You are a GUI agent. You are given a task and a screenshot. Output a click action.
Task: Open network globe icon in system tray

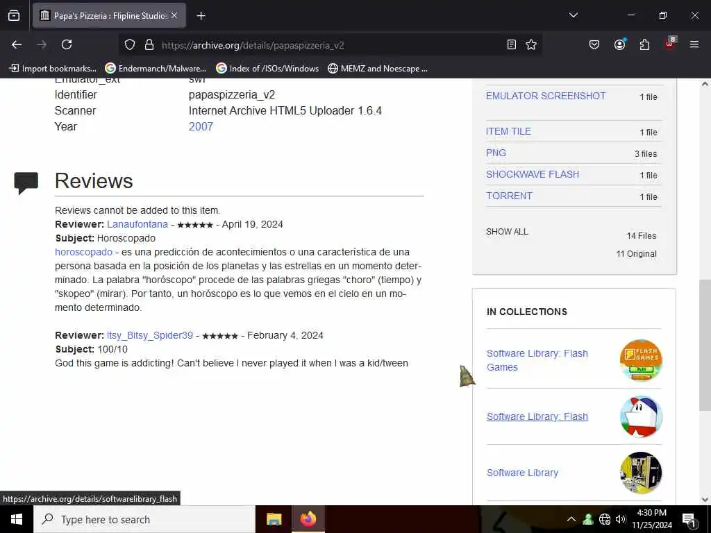pos(605,519)
